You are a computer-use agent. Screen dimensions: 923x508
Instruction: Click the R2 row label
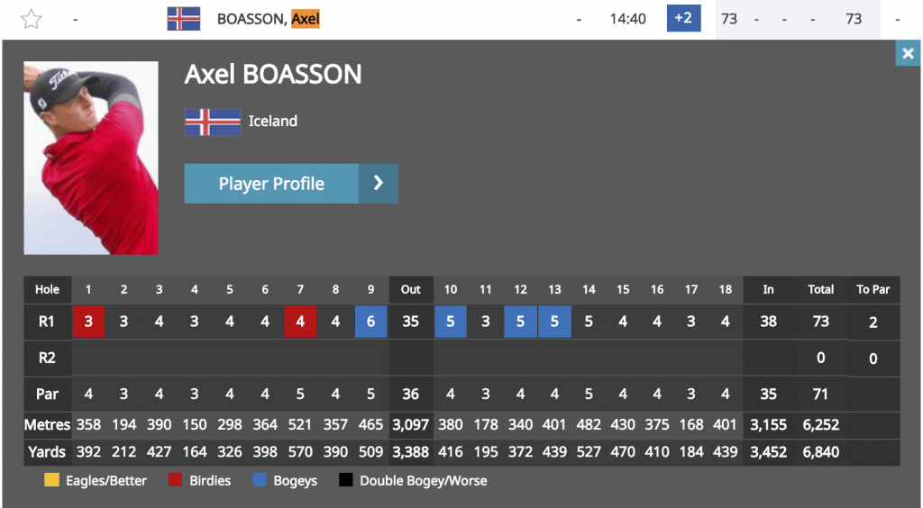point(47,358)
